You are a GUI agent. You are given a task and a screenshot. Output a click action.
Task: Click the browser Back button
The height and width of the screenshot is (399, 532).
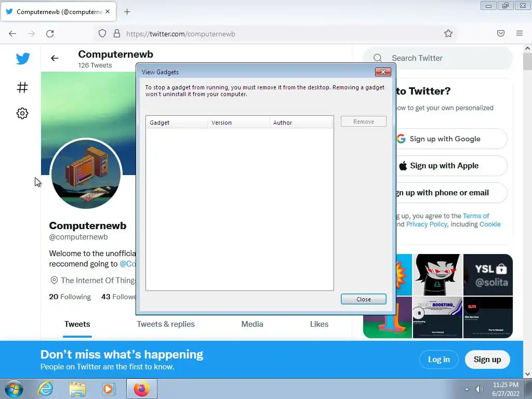[12, 34]
